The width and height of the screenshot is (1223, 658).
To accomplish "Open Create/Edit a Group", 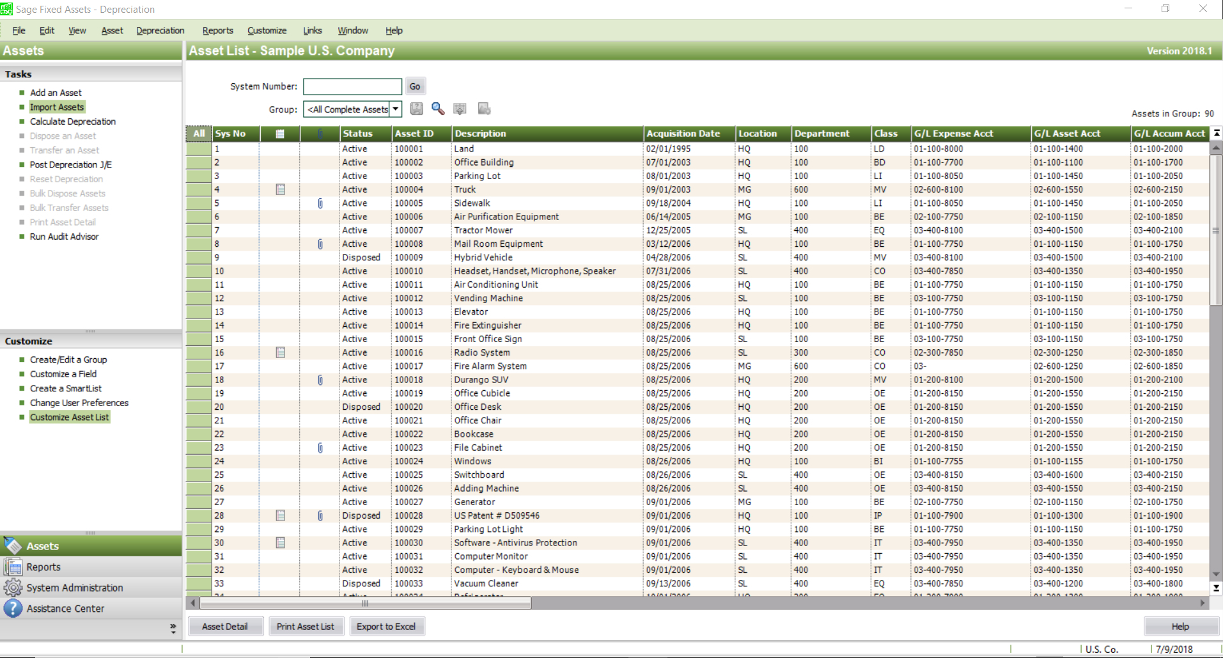I will point(68,360).
